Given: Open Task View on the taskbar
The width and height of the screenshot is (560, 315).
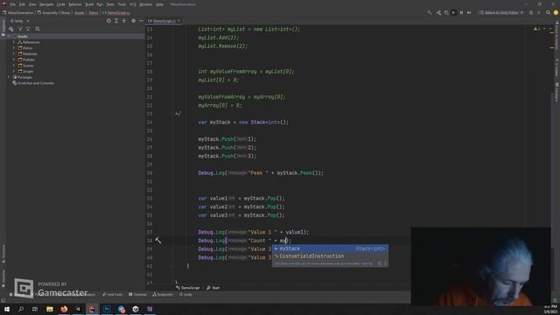Looking at the screenshot, I should point(35,309).
